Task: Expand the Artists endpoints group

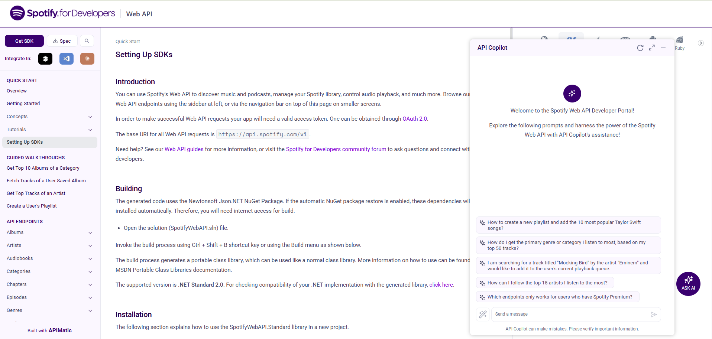Action: 50,245
